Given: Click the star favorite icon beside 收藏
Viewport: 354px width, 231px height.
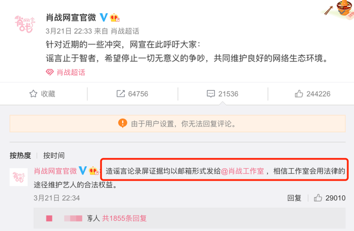Looking at the screenshot, I should point(33,94).
